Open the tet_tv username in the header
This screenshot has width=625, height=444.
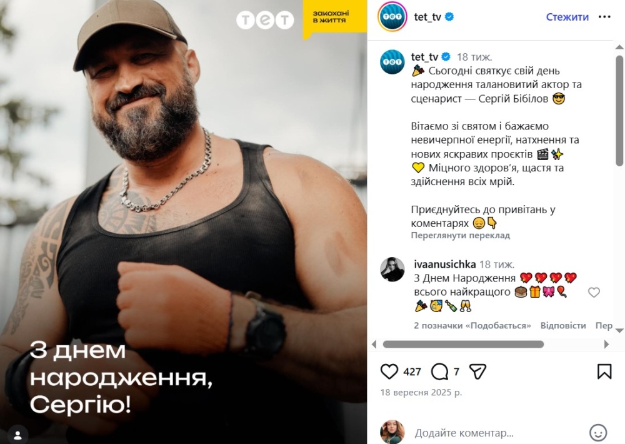point(427,17)
